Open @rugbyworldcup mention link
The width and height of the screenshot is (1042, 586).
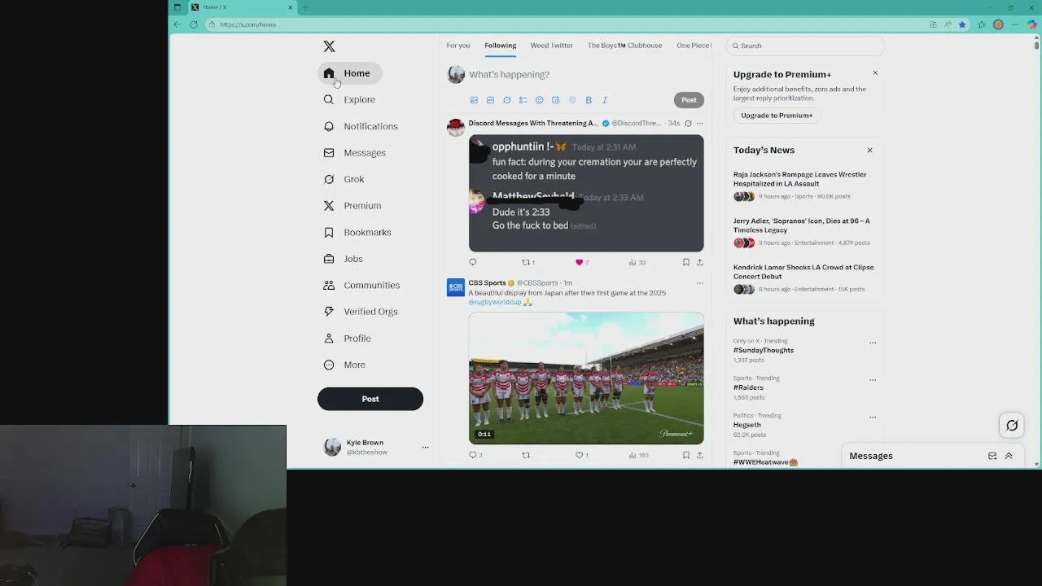495,302
